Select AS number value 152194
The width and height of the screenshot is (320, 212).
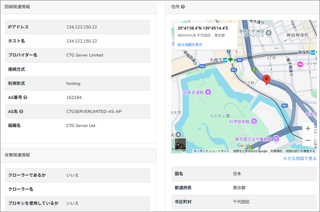pos(74,98)
